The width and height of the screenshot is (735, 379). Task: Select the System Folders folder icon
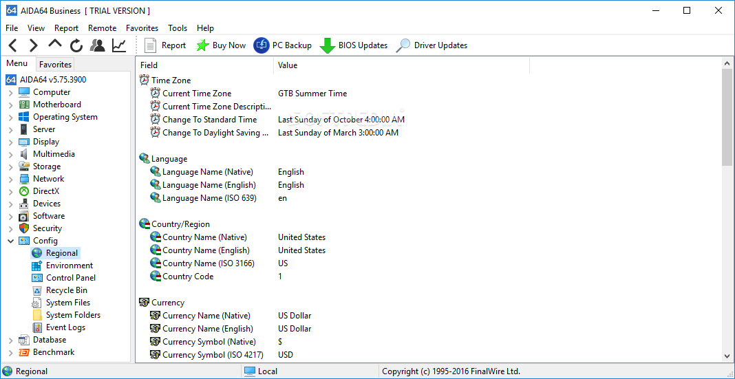click(x=37, y=315)
